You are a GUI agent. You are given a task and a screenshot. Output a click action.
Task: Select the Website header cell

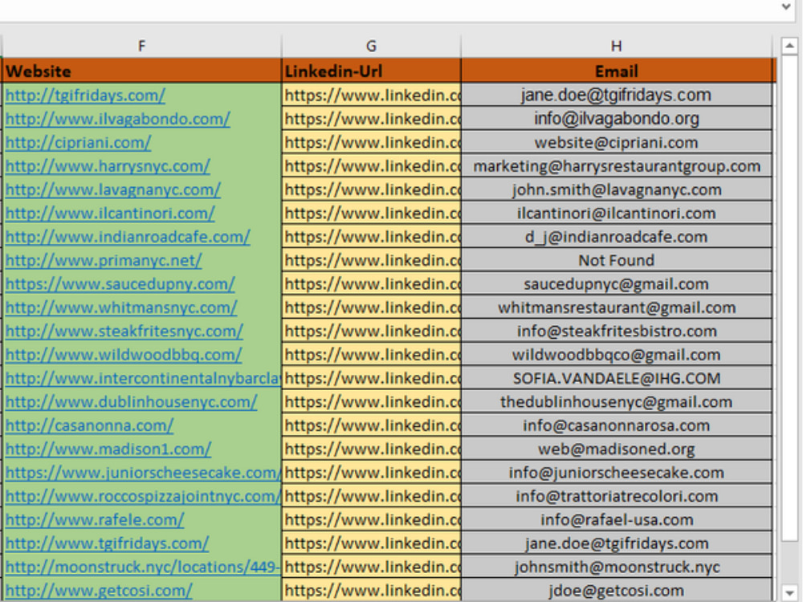coord(142,71)
